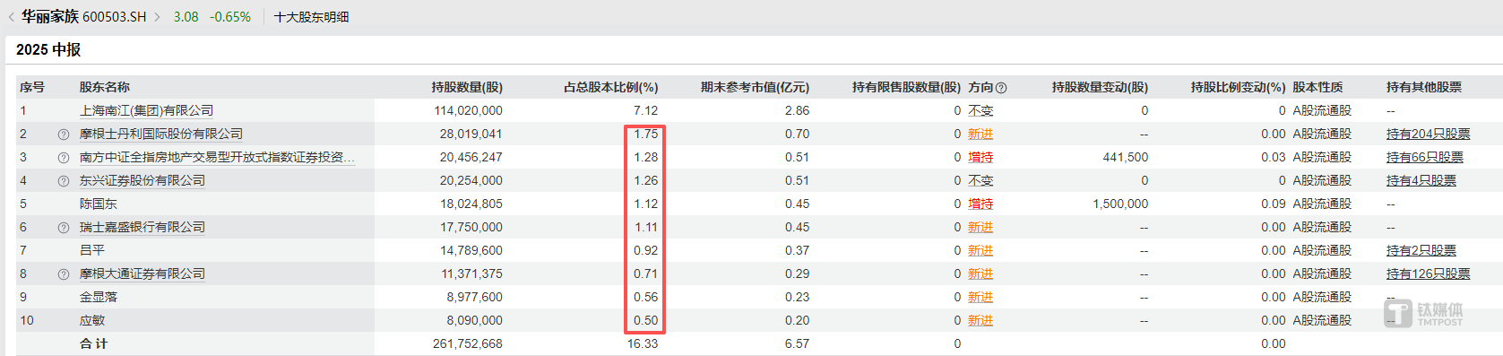Select the total 261,752,668 cell
Image resolution: width=1503 pixels, height=356 pixels.
pyautogui.click(x=468, y=343)
